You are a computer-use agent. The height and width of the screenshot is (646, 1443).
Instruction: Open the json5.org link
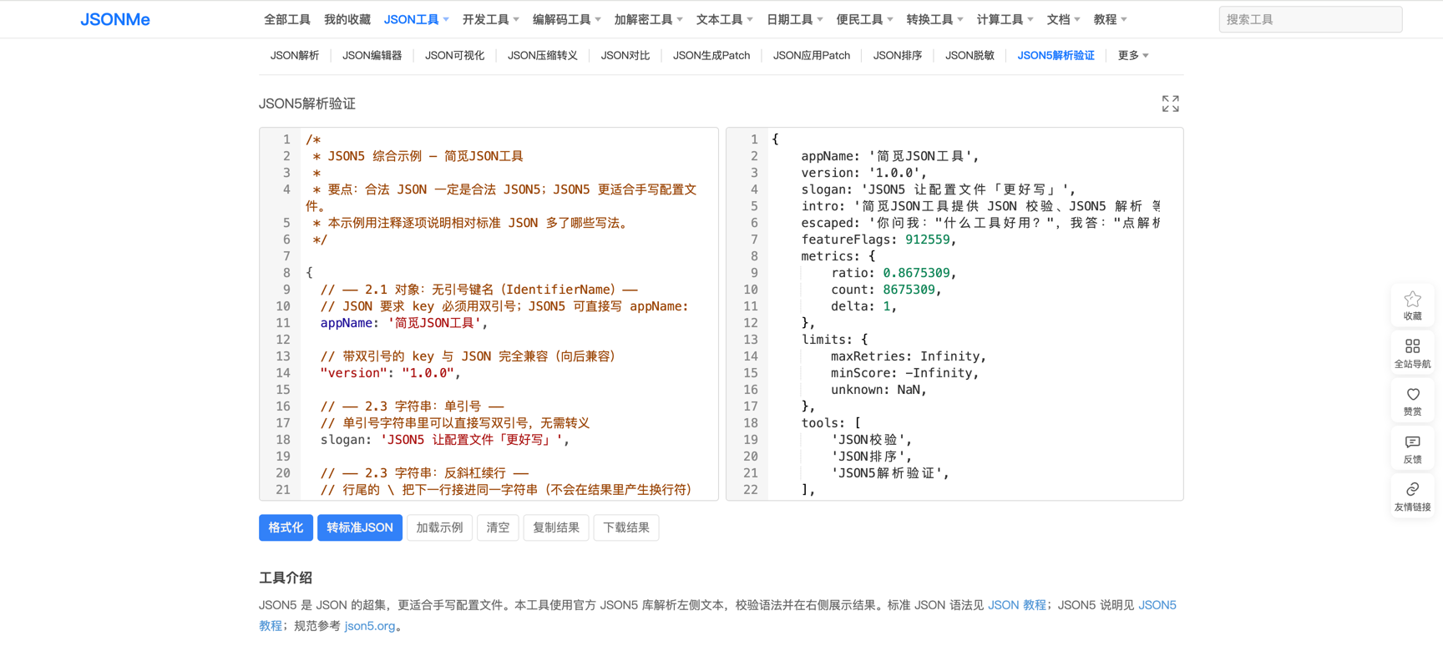click(x=370, y=626)
